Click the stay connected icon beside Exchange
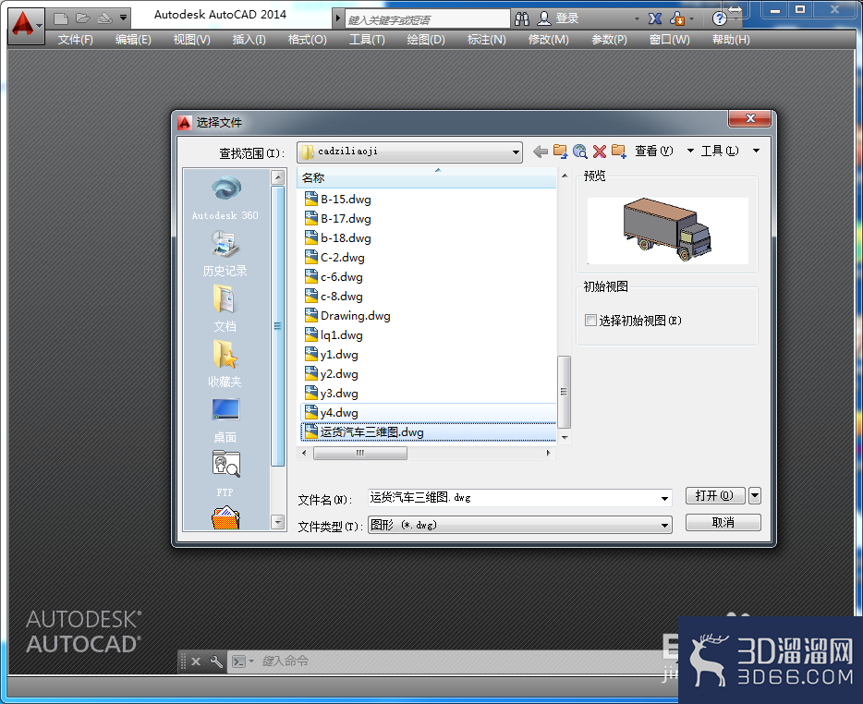This screenshot has height=704, width=863. click(677, 18)
